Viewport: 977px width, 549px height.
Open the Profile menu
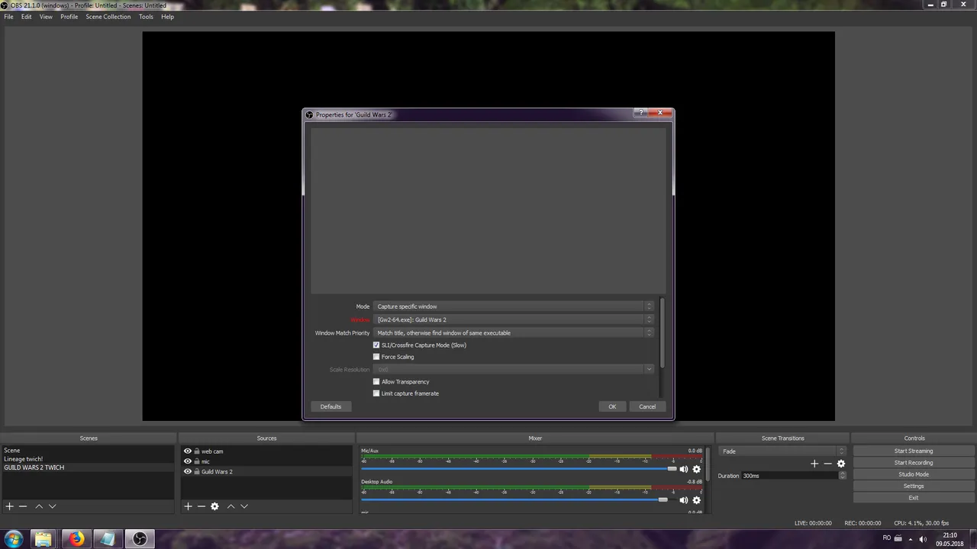(x=69, y=17)
